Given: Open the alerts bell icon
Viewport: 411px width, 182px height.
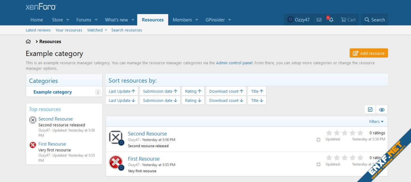Looking at the screenshot, I should (x=331, y=20).
